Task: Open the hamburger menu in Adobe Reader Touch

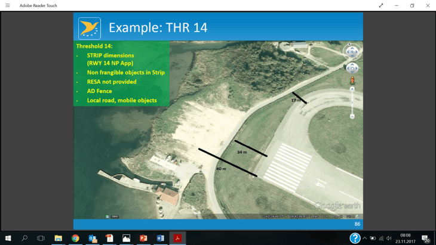Action: (x=8, y=5)
